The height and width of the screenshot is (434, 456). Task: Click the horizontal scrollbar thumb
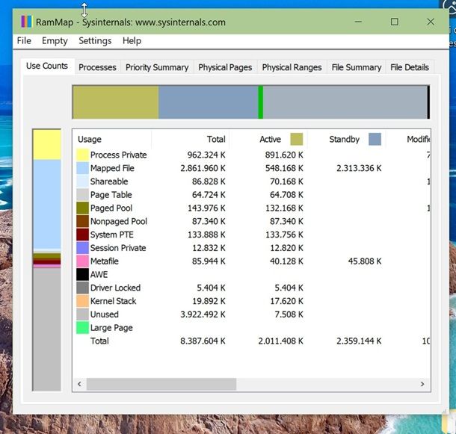161,384
